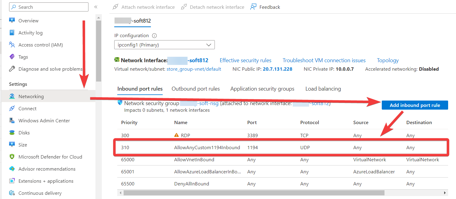Viewport: 456px width, 199px height.
Task: Open Effective security rules link
Action: pos(245,60)
